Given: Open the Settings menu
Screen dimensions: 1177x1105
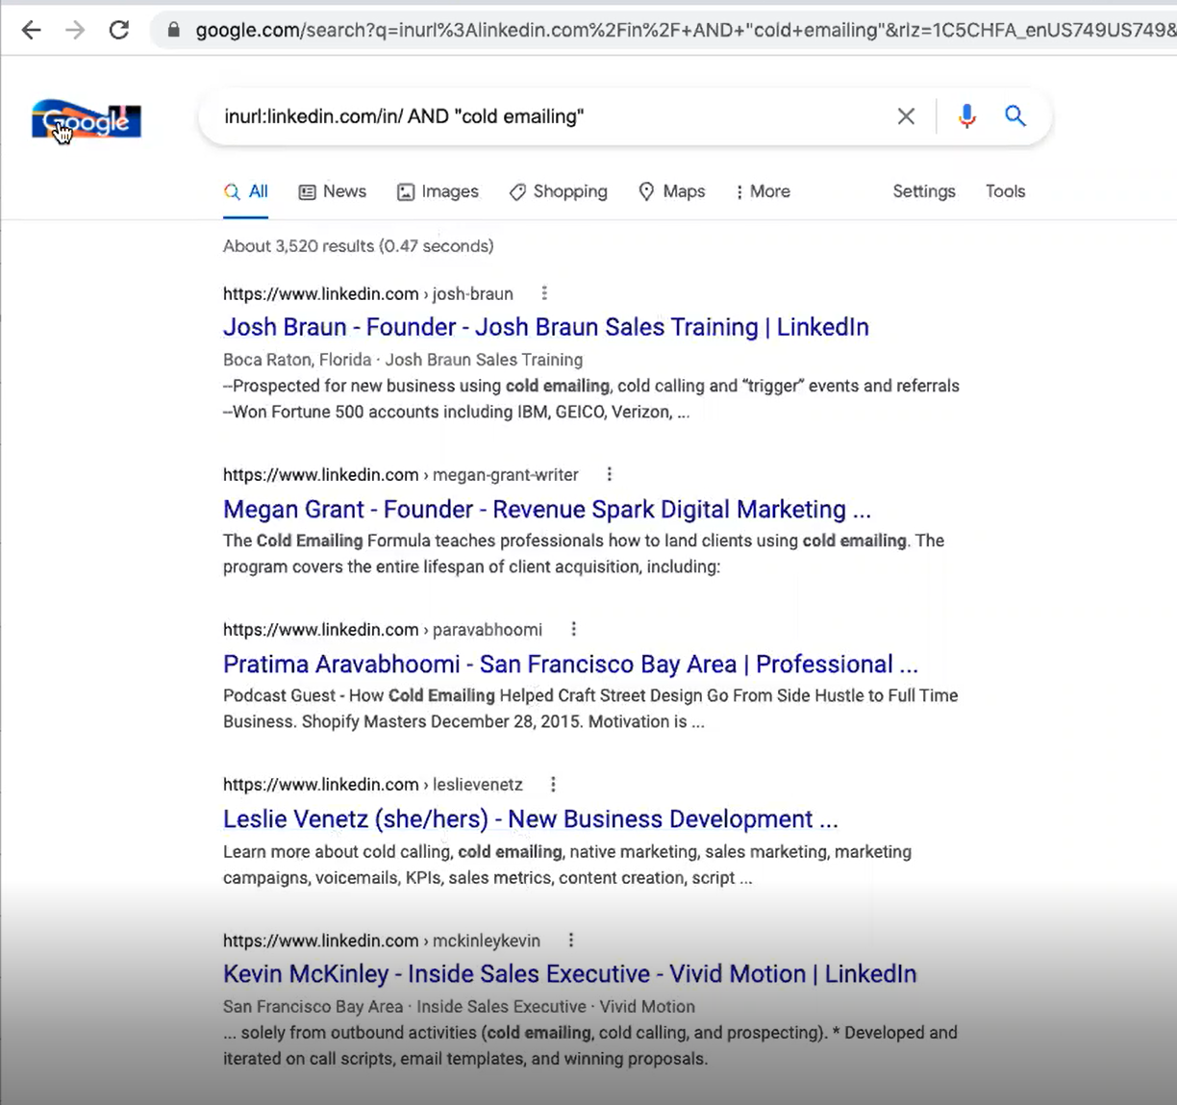Looking at the screenshot, I should 924,191.
